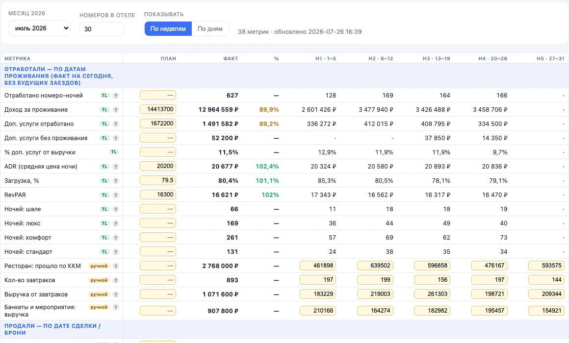Viewport: 569px width, 343px height.
Task: Click help icon beside Доход за проживание
Action: [116, 110]
